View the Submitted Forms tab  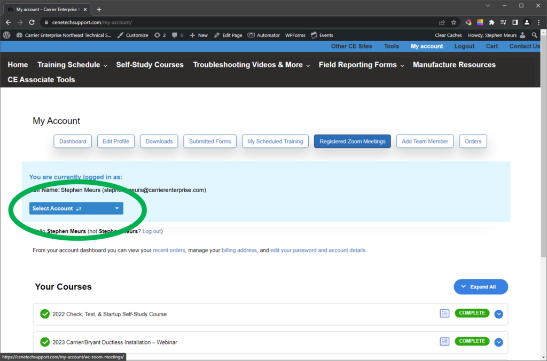tap(210, 142)
